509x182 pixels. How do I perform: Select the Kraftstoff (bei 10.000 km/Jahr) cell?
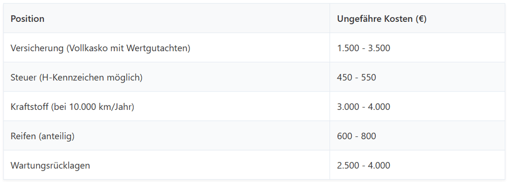[167, 106]
